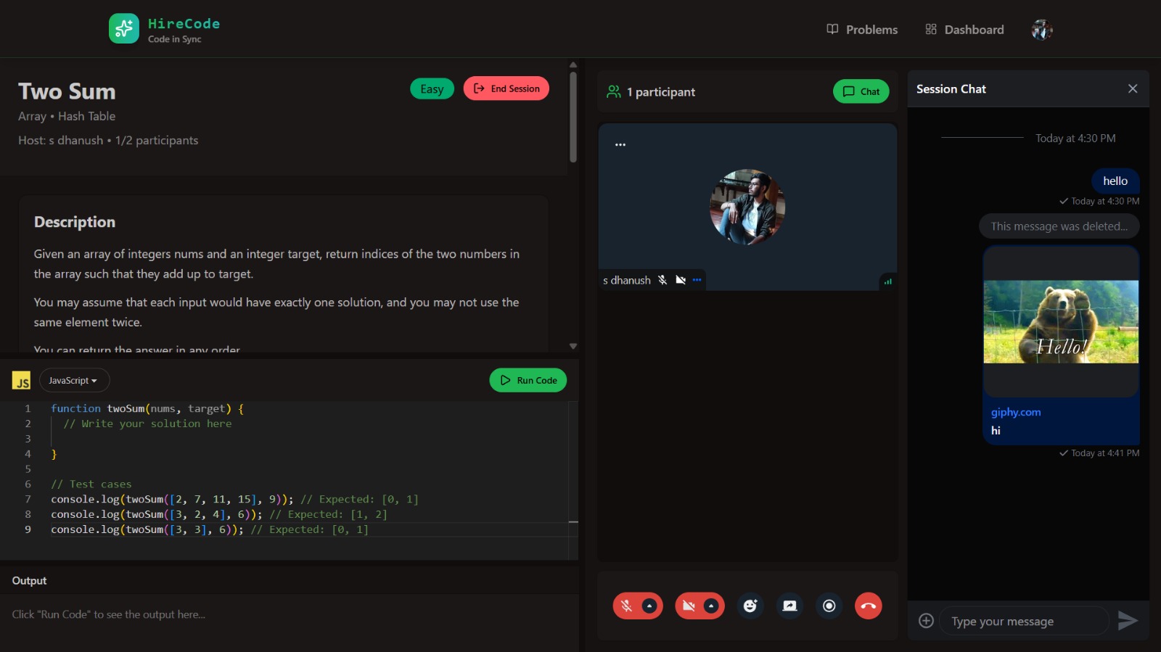This screenshot has width=1161, height=652.
Task: Click the deleted message placeholder in chat
Action: [1059, 226]
